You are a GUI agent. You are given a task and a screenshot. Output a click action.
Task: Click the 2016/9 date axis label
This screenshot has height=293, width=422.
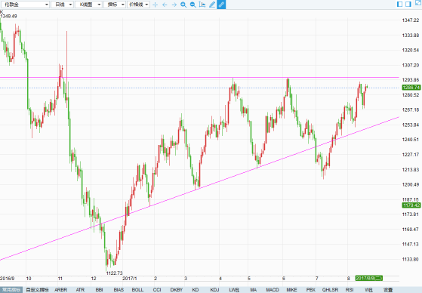[8, 278]
